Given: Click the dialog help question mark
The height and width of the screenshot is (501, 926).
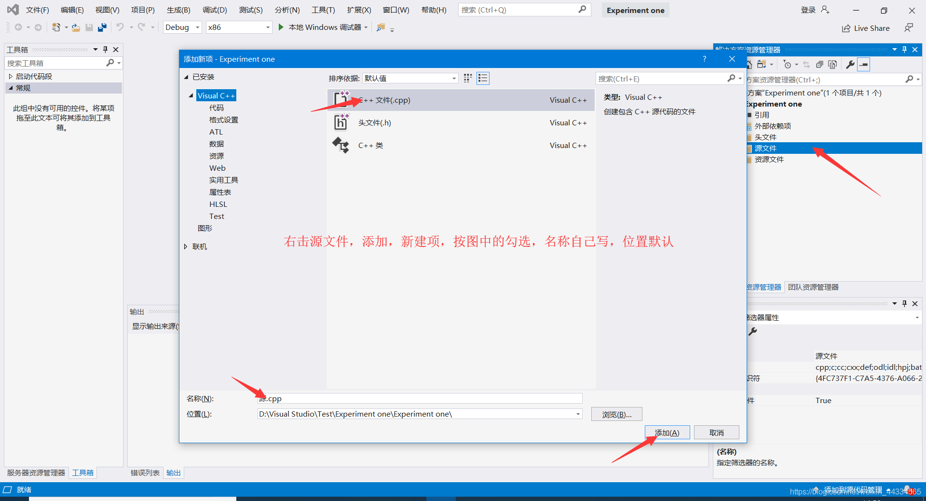Looking at the screenshot, I should tap(705, 59).
